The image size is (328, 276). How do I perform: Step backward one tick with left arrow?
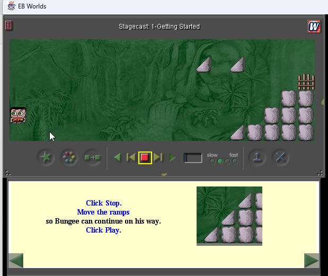tap(117, 157)
